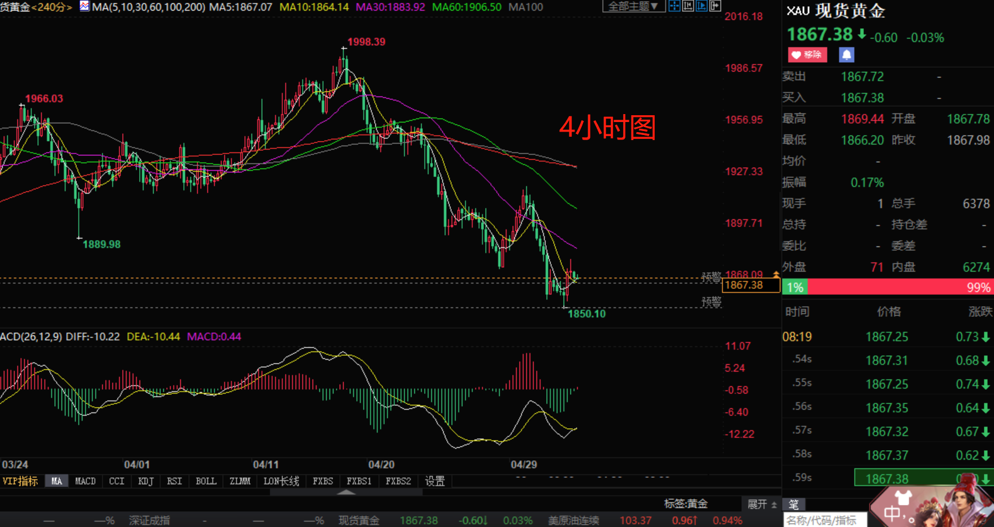Image resolution: width=994 pixels, height=527 pixels.
Task: Select the MA indicator tab
Action: point(57,481)
